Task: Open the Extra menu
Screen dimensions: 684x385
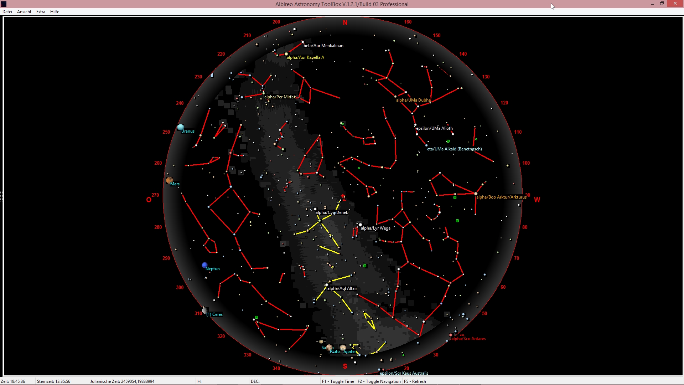Action: click(x=41, y=12)
